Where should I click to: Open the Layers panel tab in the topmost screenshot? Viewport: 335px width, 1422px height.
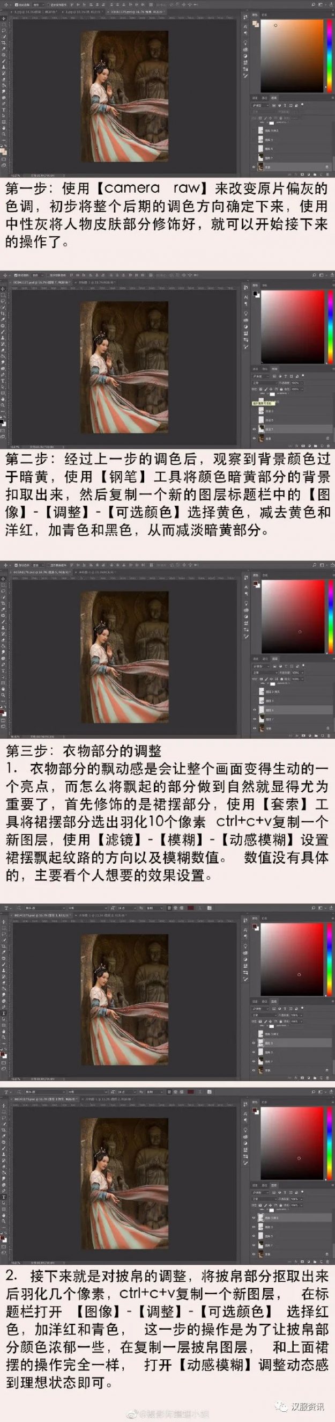pyautogui.click(x=274, y=98)
